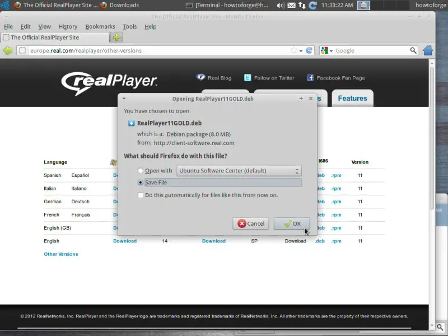Reload the page using the address bar icon

coord(309,50)
